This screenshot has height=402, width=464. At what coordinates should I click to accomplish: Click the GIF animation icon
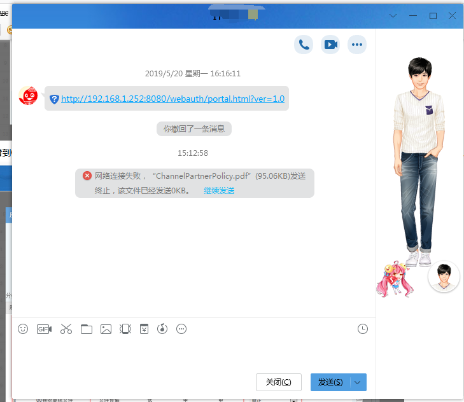pos(44,329)
